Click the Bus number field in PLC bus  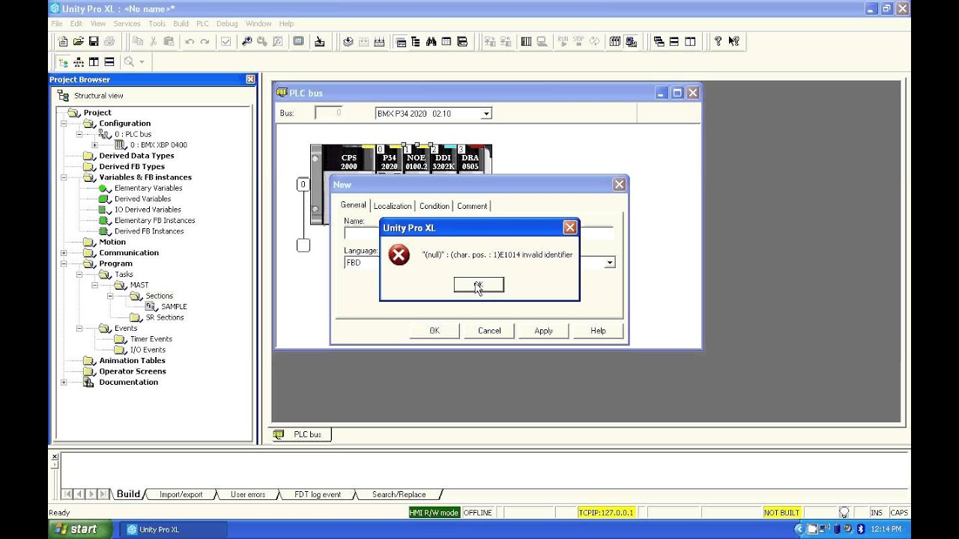tap(329, 113)
